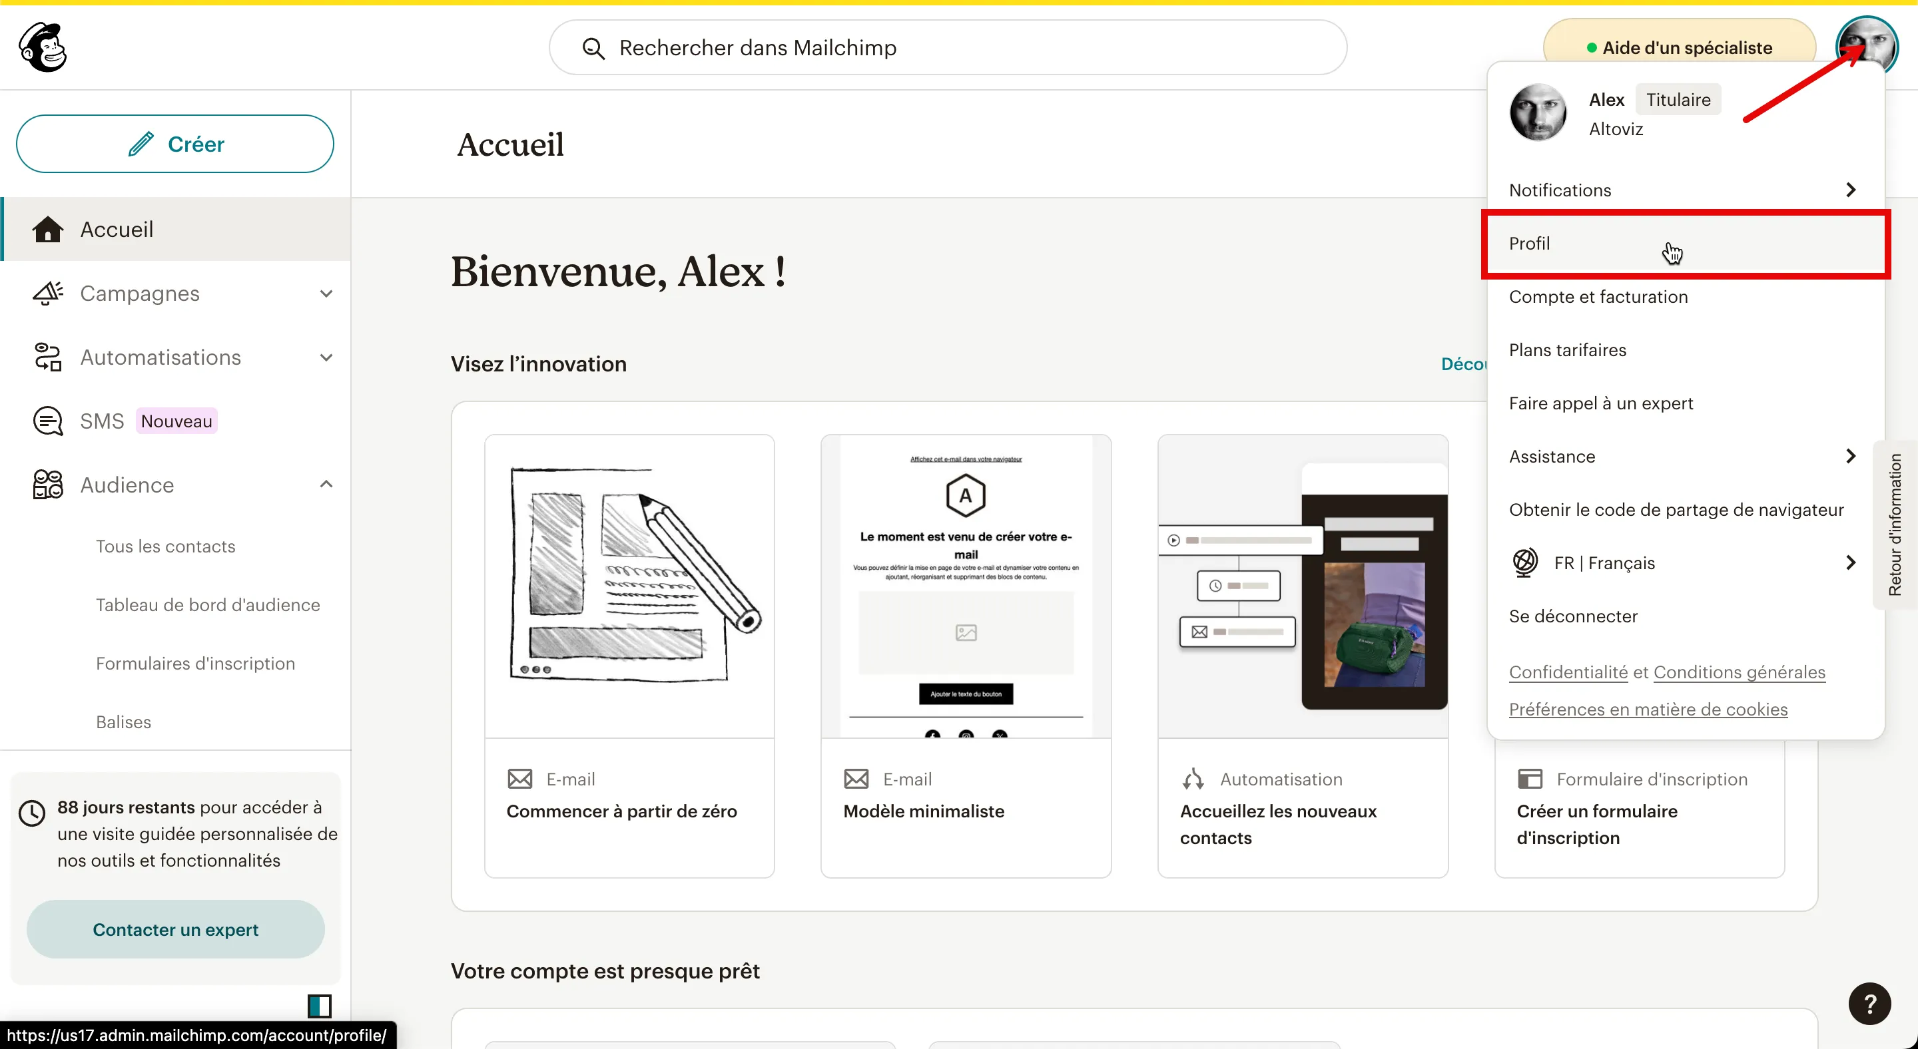This screenshot has width=1918, height=1049.
Task: Expand the Automatisations section chevron
Action: pyautogui.click(x=326, y=357)
